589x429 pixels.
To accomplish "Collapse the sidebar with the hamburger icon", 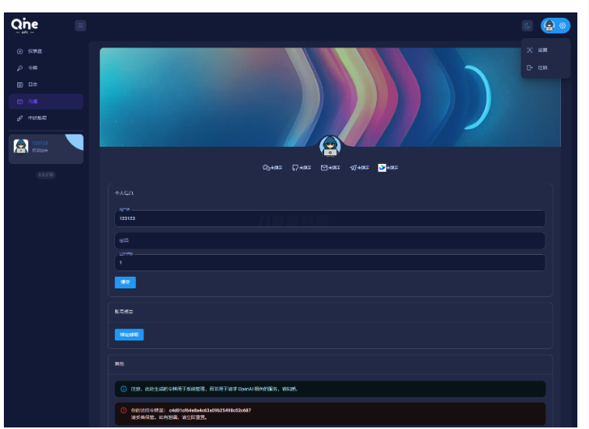I will [80, 26].
